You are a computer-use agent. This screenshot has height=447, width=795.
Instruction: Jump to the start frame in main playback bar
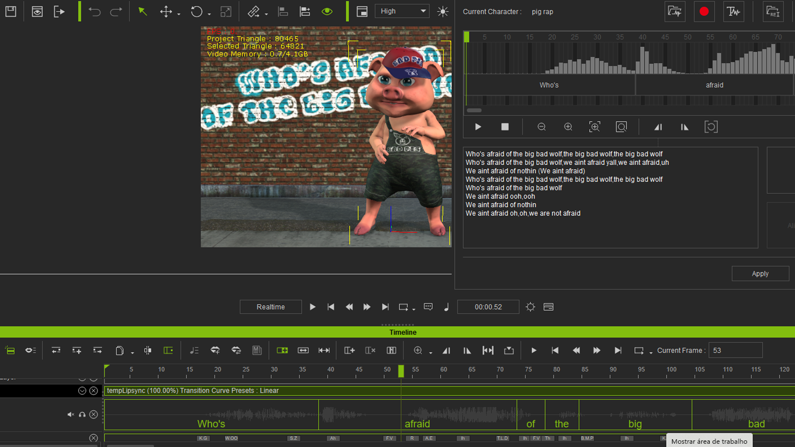pos(331,307)
